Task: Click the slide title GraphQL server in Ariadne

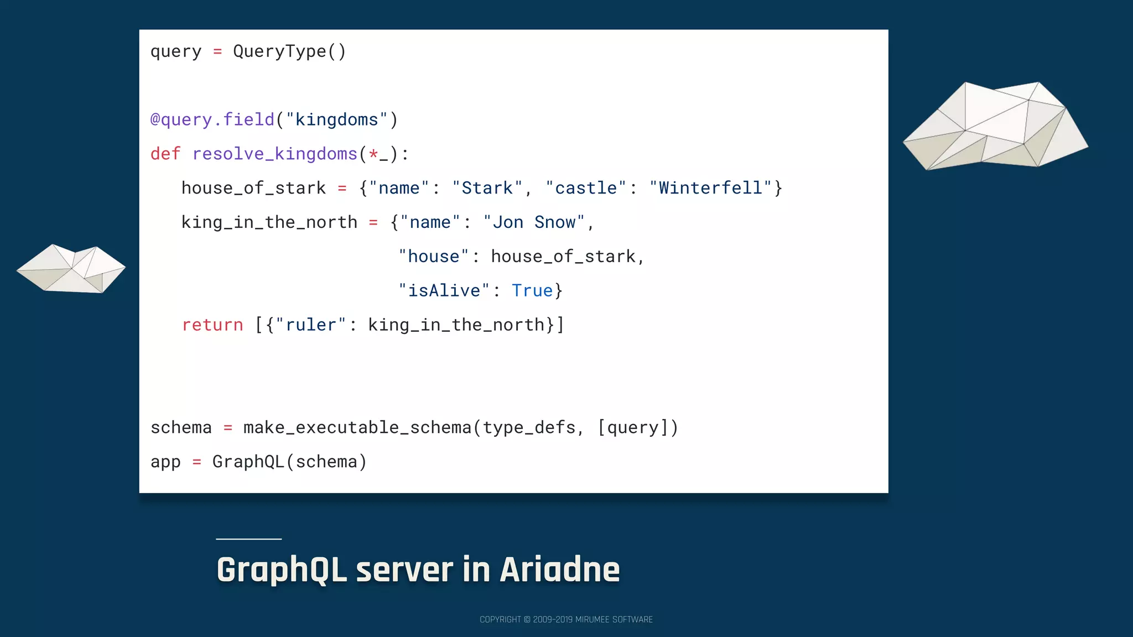Action: click(418, 570)
